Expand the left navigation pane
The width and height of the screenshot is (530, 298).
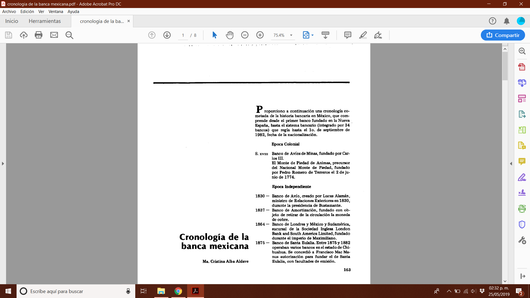point(3,164)
